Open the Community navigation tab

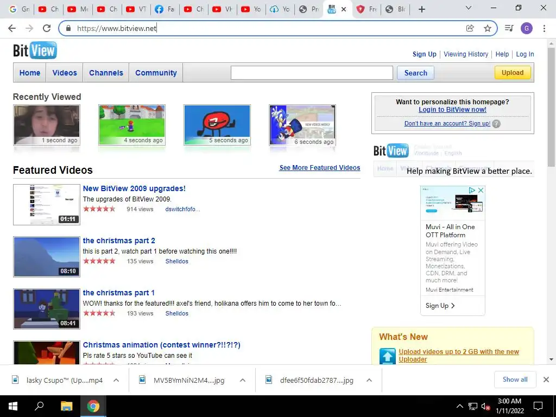pyautogui.click(x=156, y=73)
